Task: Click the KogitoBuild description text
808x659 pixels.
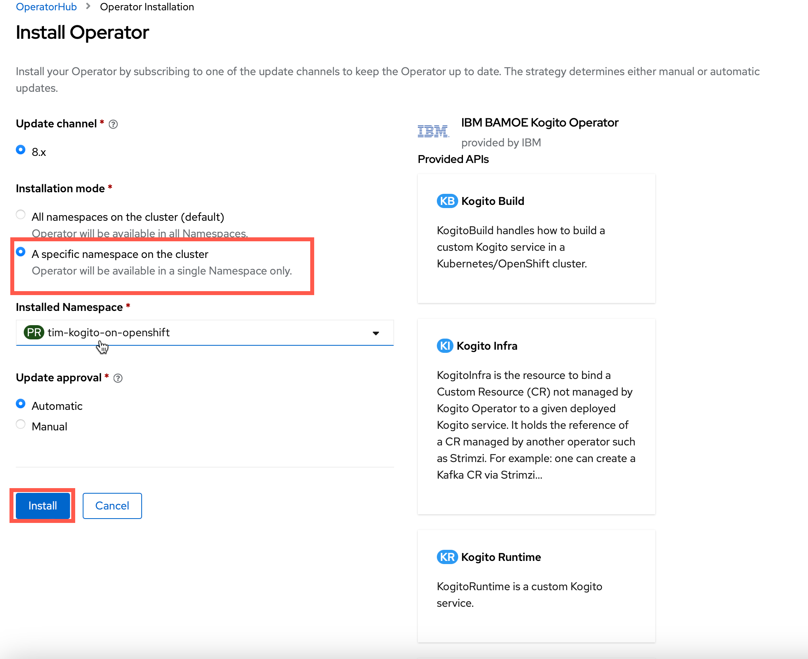Action: (x=521, y=247)
